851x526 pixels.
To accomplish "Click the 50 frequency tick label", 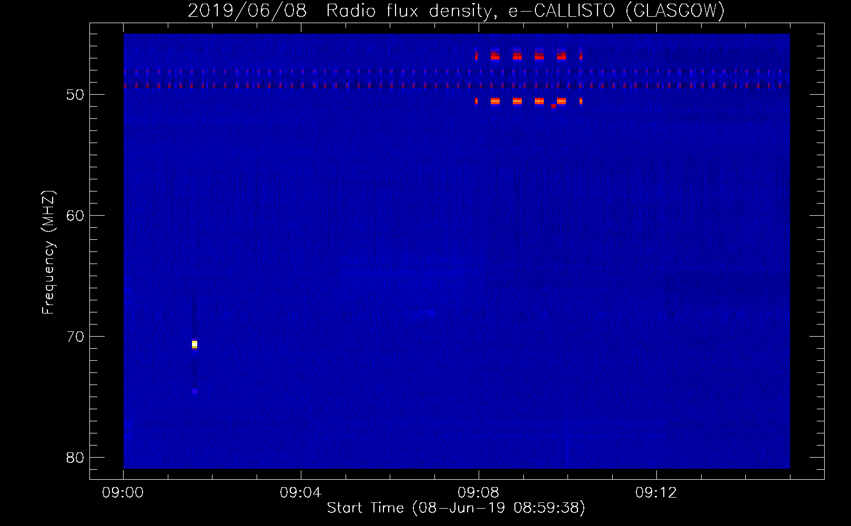I will click(75, 95).
